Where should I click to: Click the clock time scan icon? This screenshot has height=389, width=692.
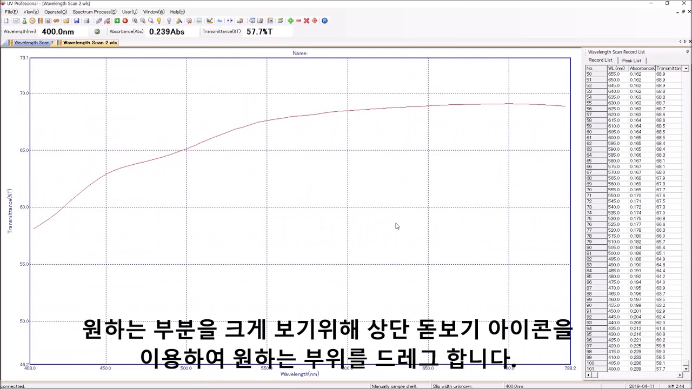pos(32,21)
